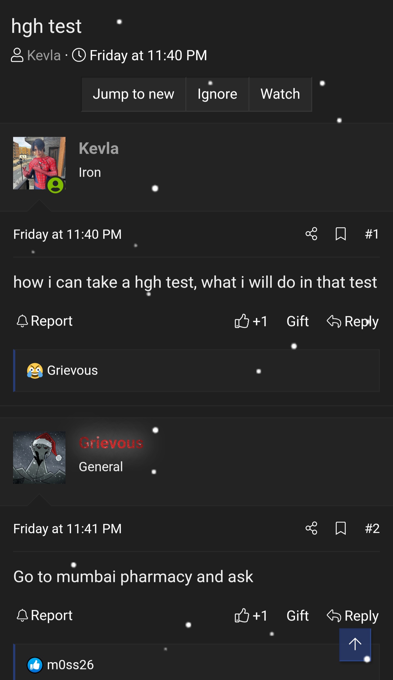Bookmark Kevla's first post

click(x=341, y=234)
